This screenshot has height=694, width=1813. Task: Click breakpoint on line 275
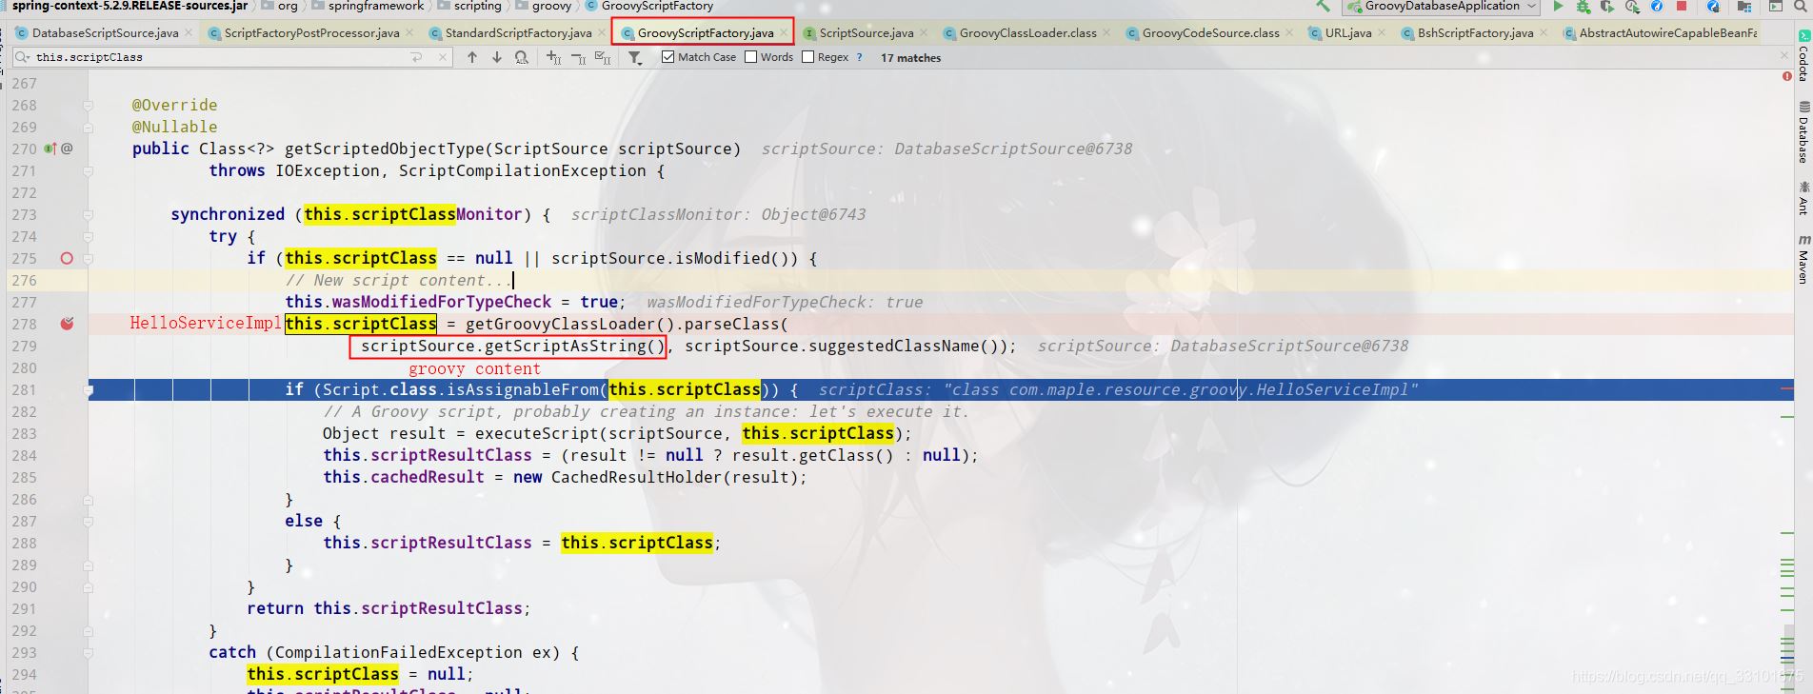[67, 258]
